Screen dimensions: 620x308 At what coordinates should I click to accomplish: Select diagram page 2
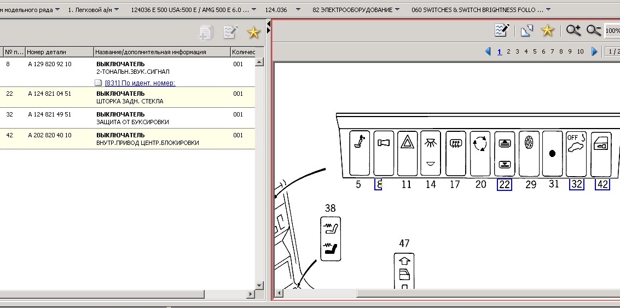(x=508, y=51)
